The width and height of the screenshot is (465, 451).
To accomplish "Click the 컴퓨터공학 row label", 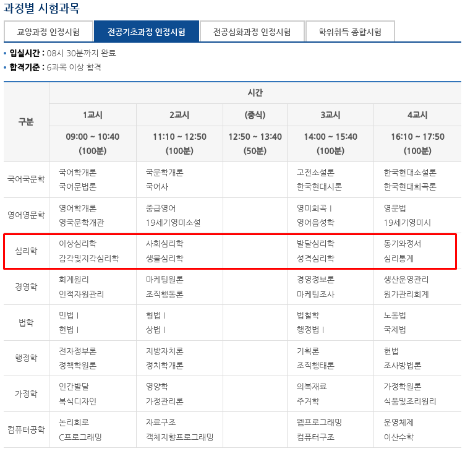I will click(26, 429).
